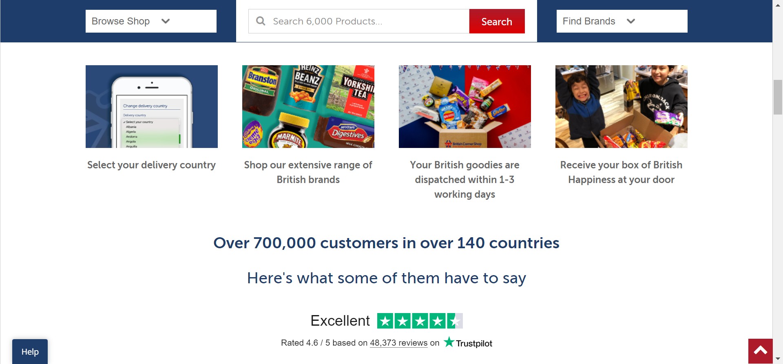The height and width of the screenshot is (364, 783).
Task: Click the magnifying glass search icon
Action: 261,21
